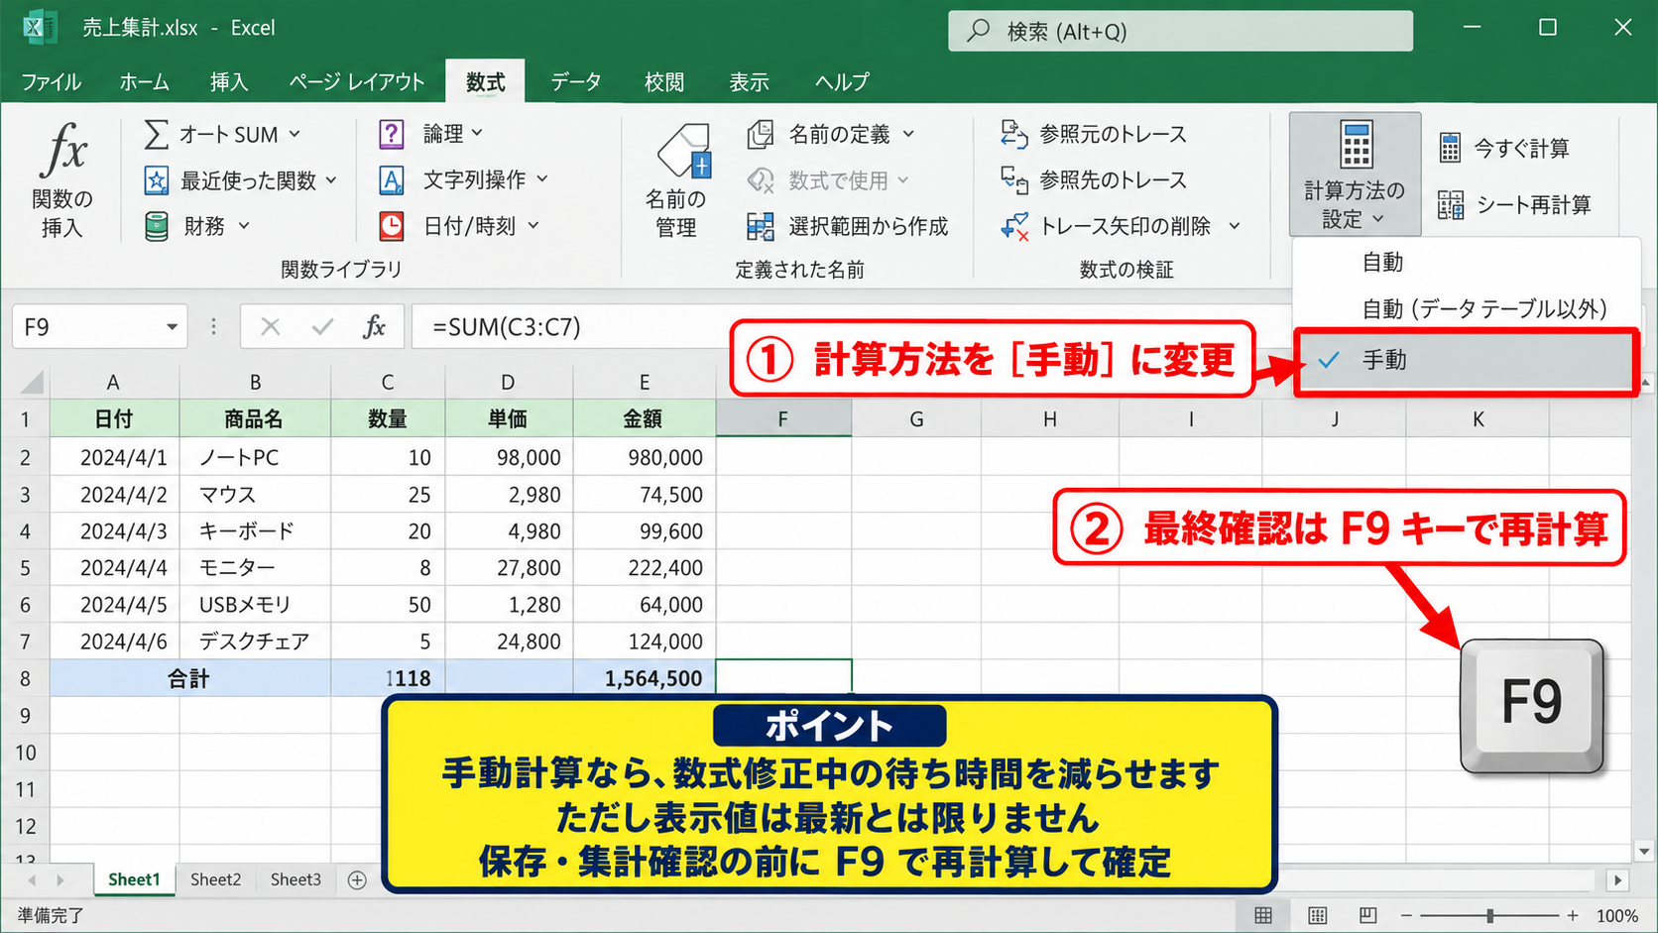Expand the オート SUM dropdown arrow
Screen dimensions: 1658x933
(x=295, y=134)
